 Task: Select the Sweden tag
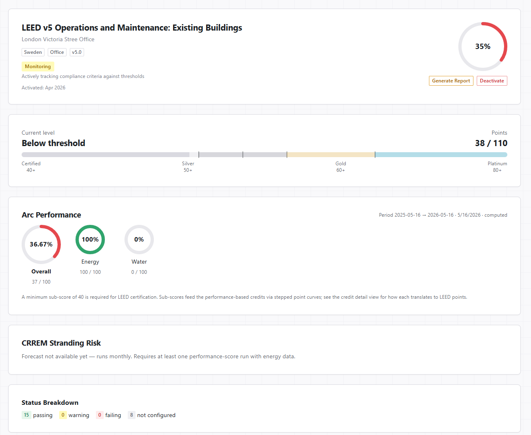(33, 52)
